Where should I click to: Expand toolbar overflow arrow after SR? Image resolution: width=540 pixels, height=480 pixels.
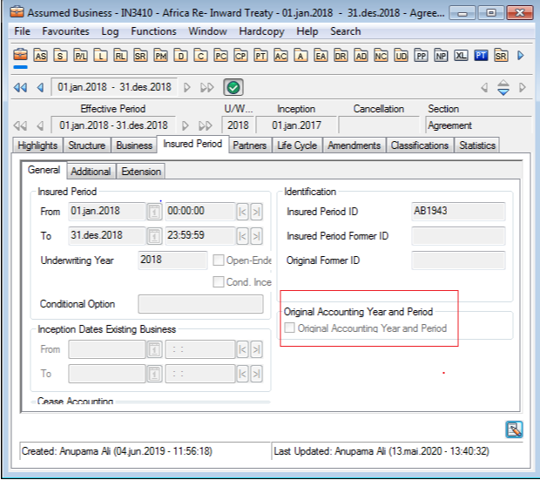point(521,56)
